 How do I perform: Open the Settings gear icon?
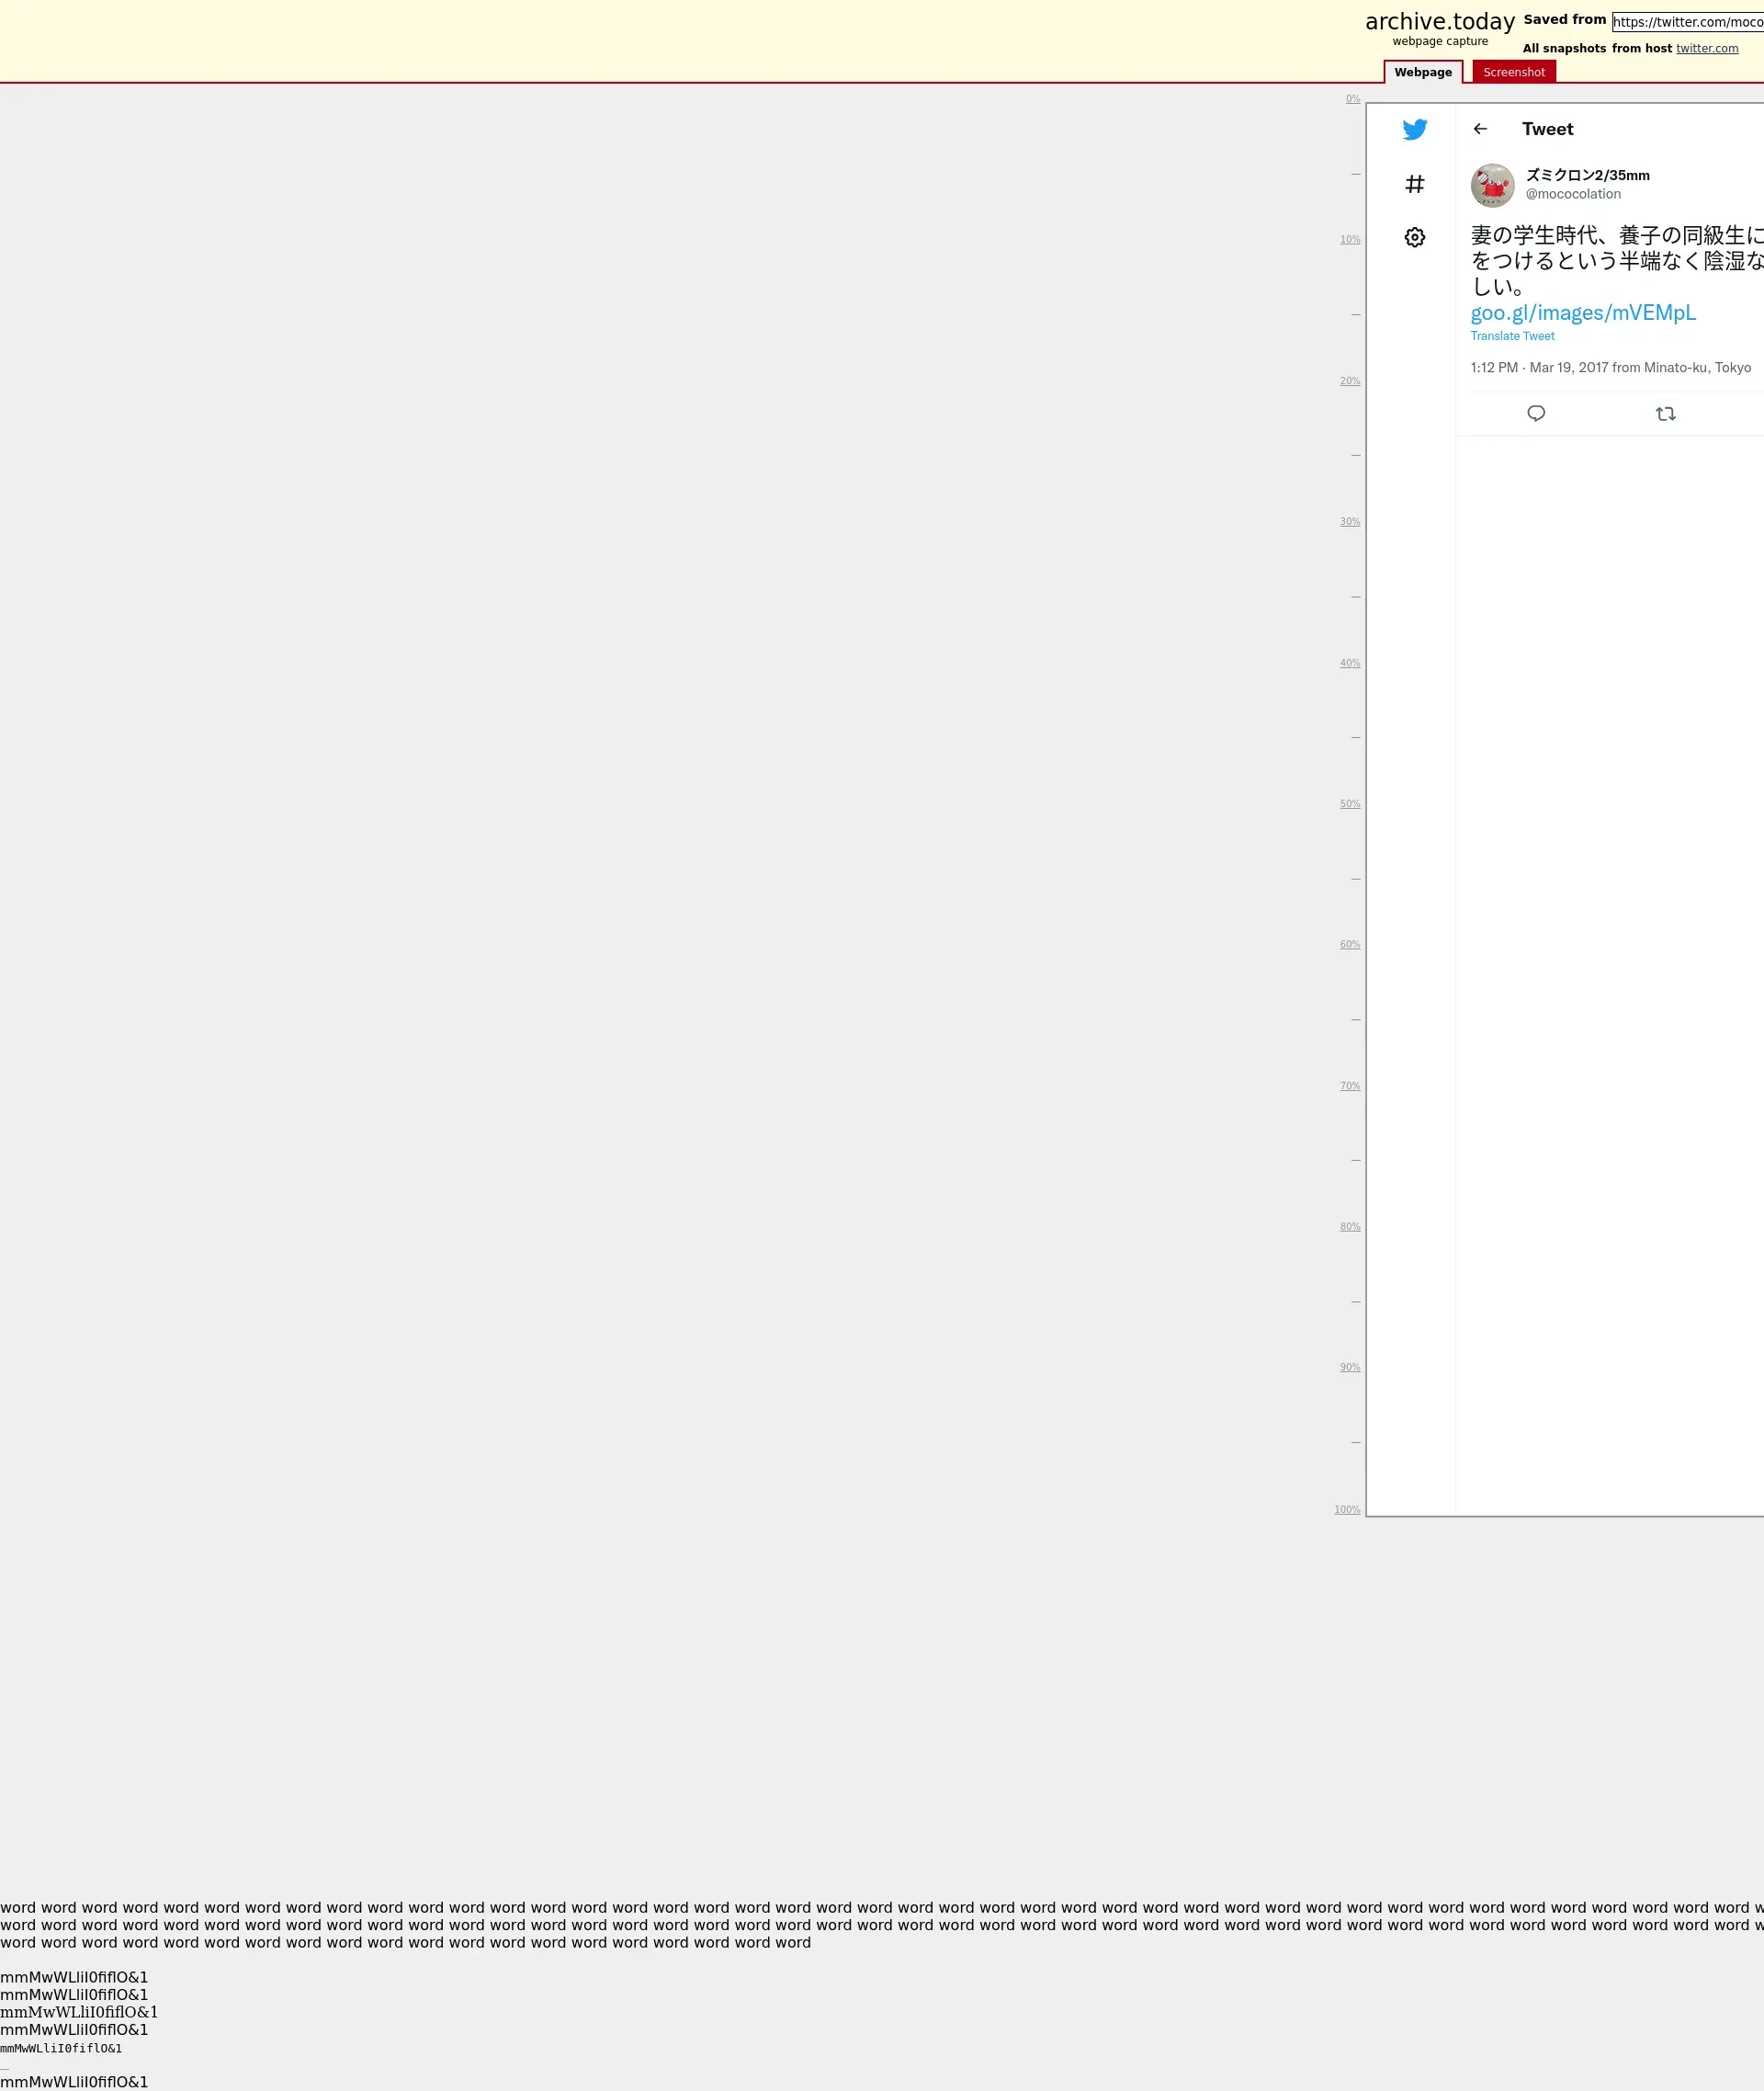tap(1414, 237)
